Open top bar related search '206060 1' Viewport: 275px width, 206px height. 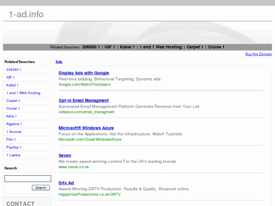91,47
